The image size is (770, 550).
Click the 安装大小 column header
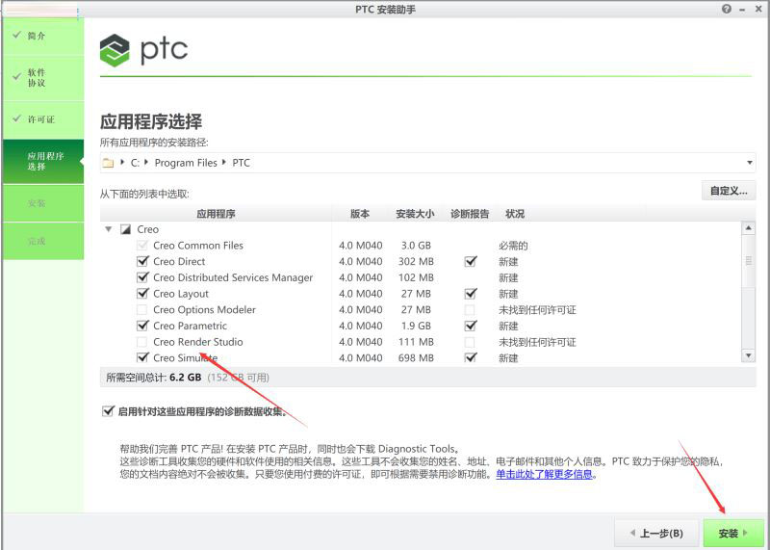coord(415,214)
